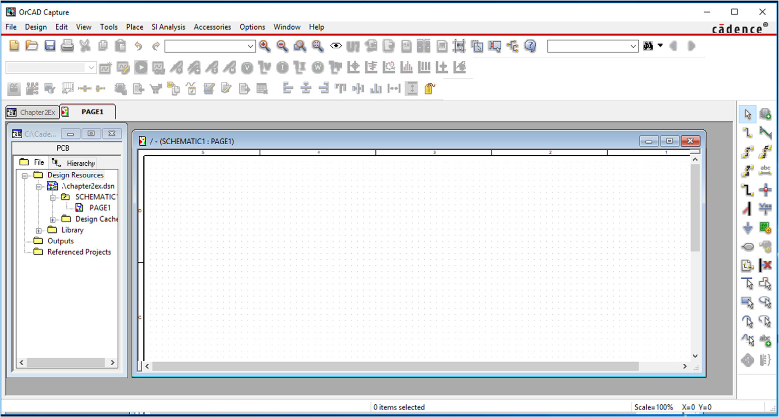Open the Place menu
Viewport: 779px width, 417px height.
[x=134, y=27]
